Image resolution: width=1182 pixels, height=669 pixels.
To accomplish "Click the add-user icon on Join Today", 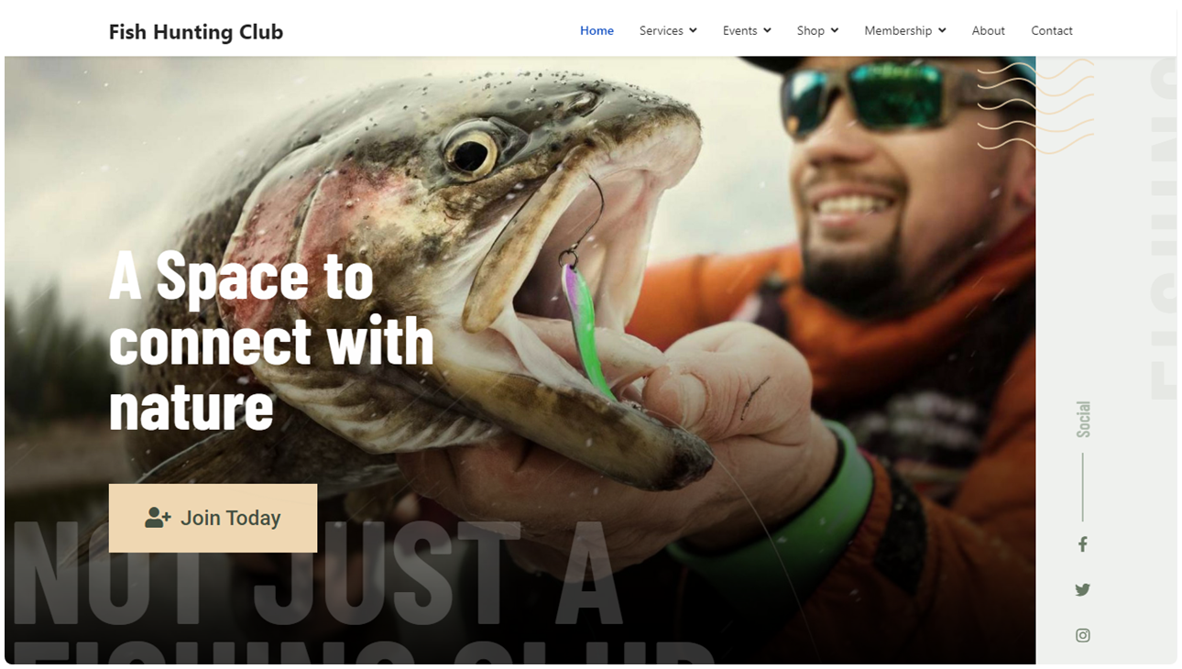I will [158, 518].
